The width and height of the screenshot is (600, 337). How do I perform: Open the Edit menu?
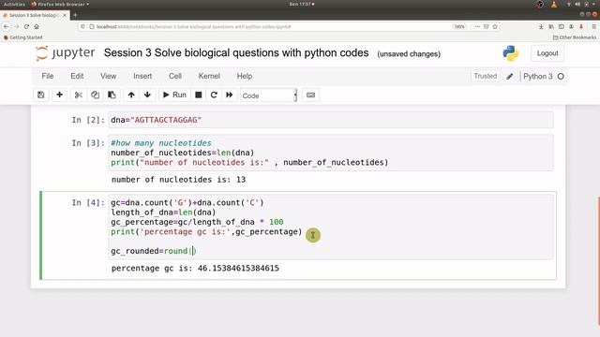pyautogui.click(x=77, y=76)
